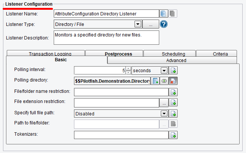Click the red X page icon for Polling directory

[174, 81]
